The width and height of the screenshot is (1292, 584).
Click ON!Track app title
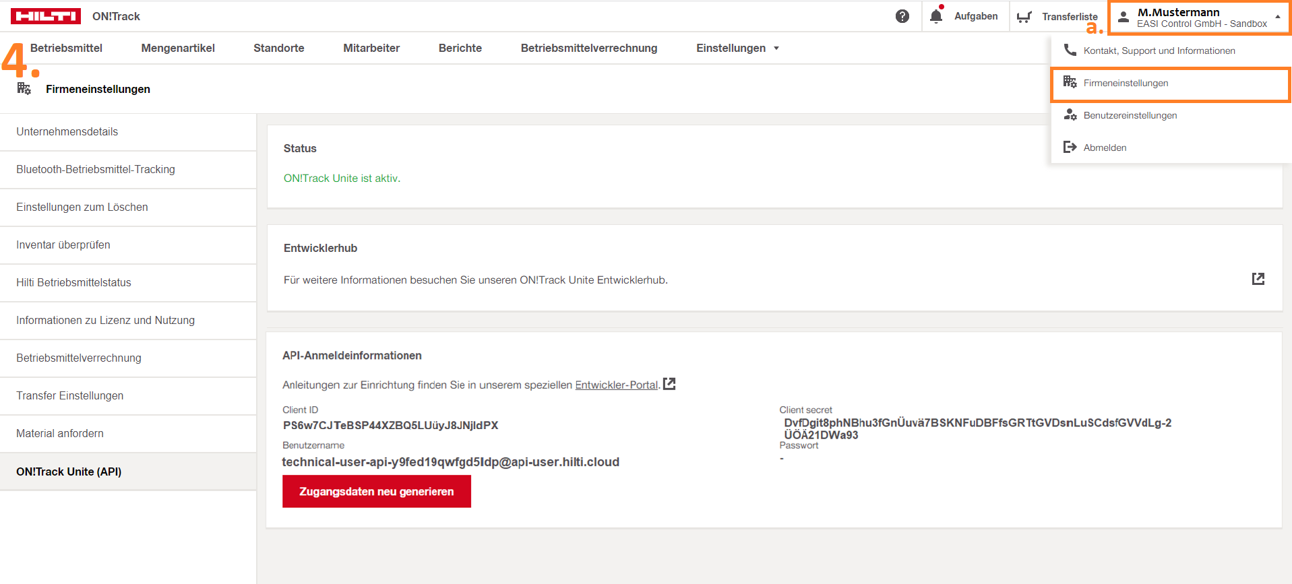pyautogui.click(x=116, y=16)
